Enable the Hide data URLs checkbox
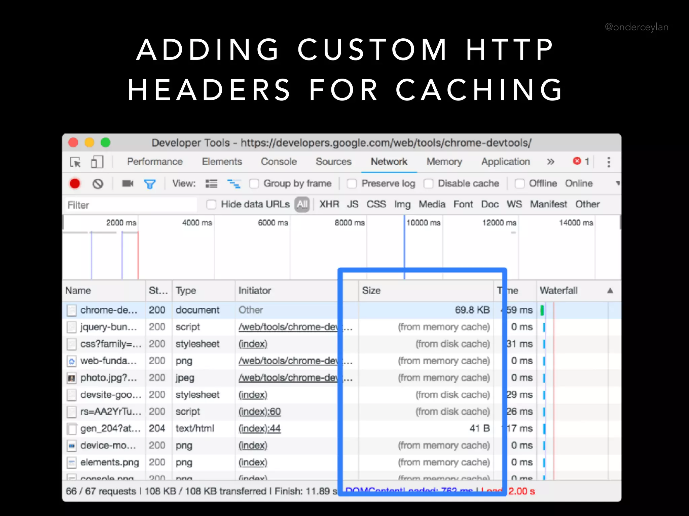Screen dimensions: 689x516 tap(211, 205)
